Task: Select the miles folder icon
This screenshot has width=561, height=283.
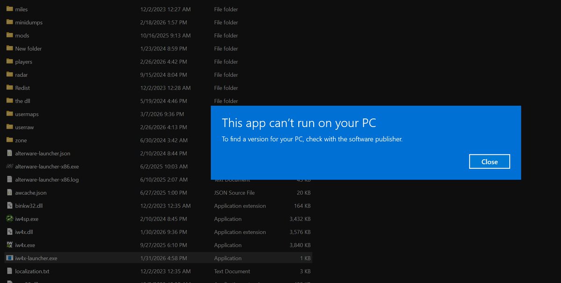Action: point(9,9)
